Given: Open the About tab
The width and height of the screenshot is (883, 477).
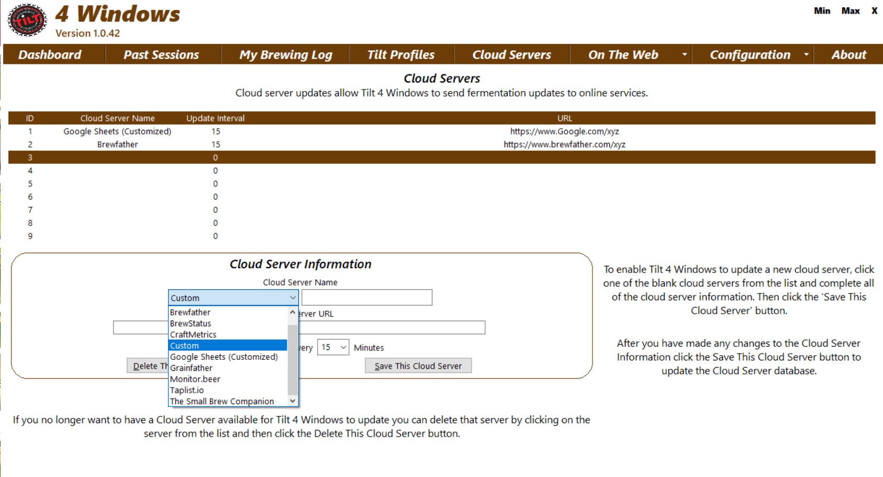Looking at the screenshot, I should click(x=848, y=54).
